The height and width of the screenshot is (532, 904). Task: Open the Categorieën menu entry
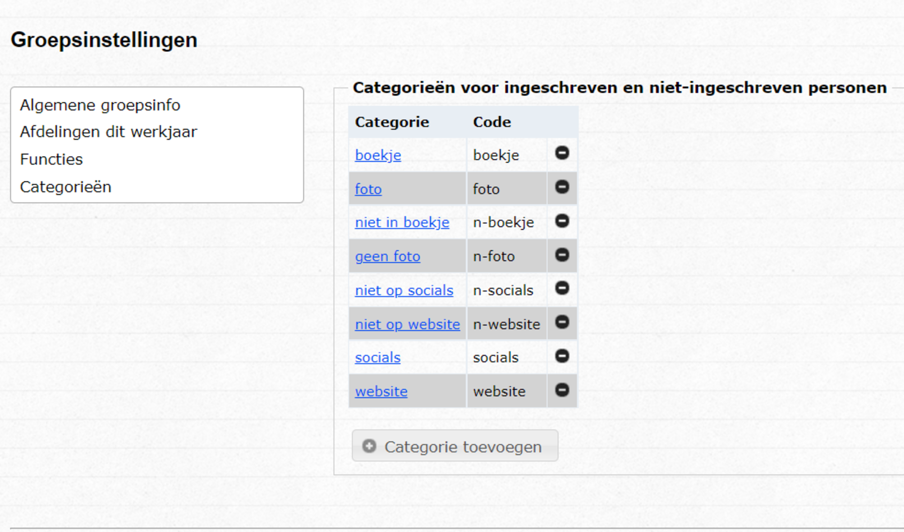[x=66, y=187]
